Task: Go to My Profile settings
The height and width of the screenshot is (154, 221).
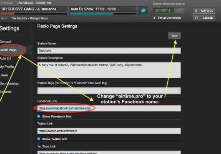Action: pyautogui.click(x=7, y=67)
